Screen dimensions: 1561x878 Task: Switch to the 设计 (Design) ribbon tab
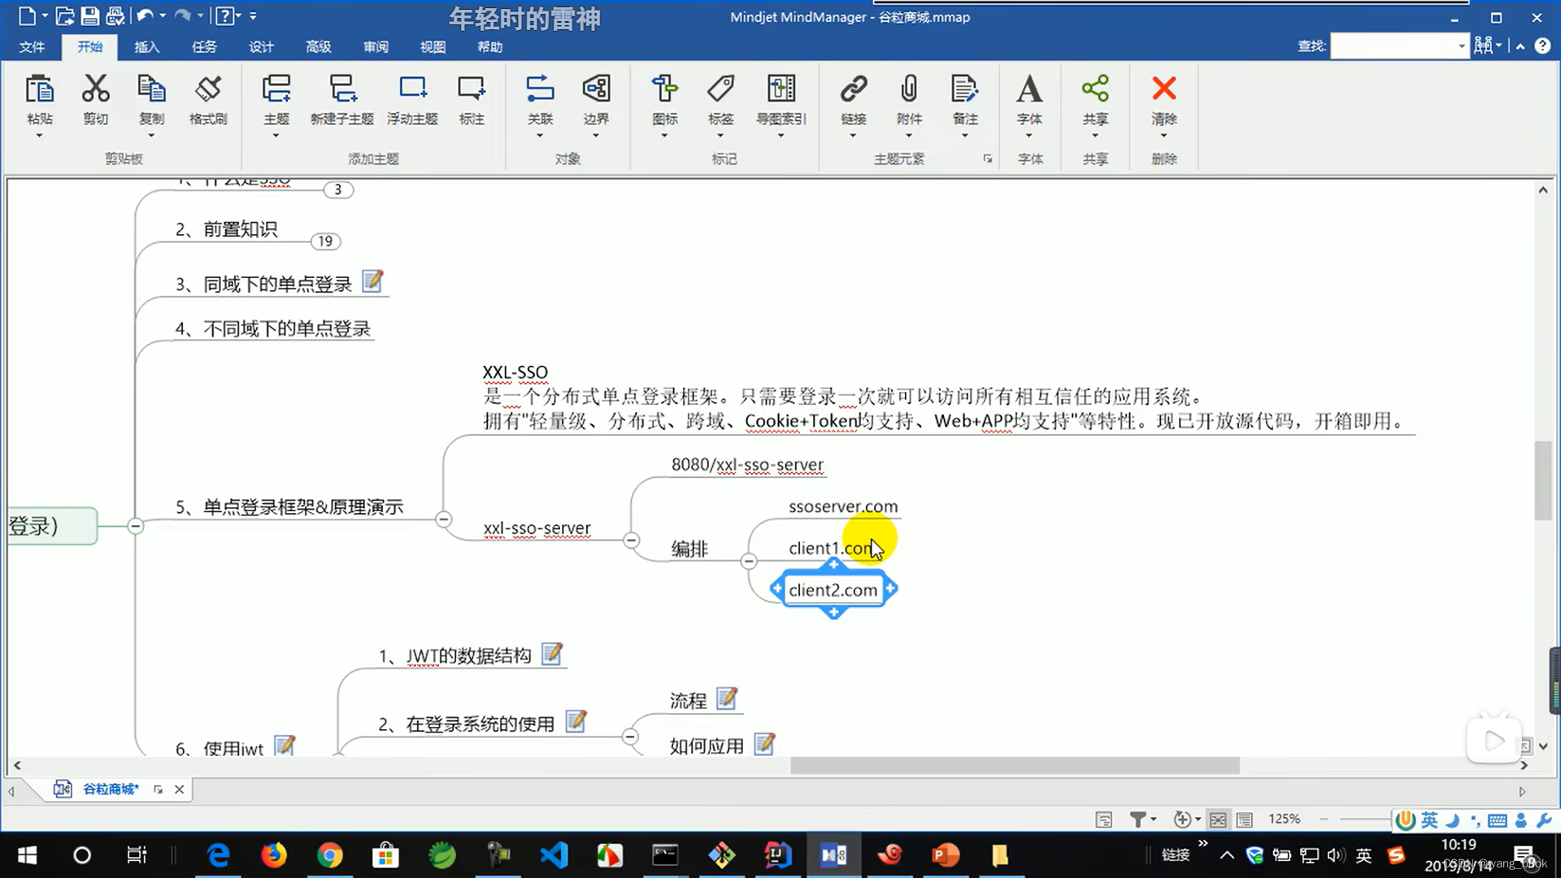(261, 46)
